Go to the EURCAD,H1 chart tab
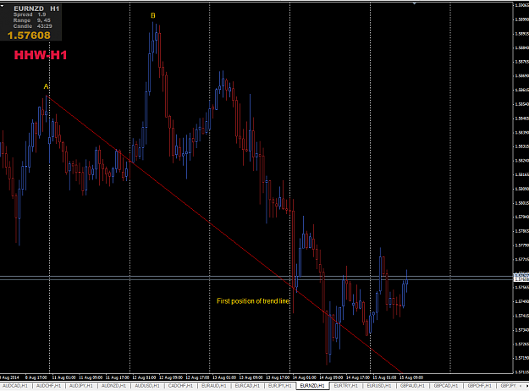This screenshot has width=529, height=391. point(247,386)
